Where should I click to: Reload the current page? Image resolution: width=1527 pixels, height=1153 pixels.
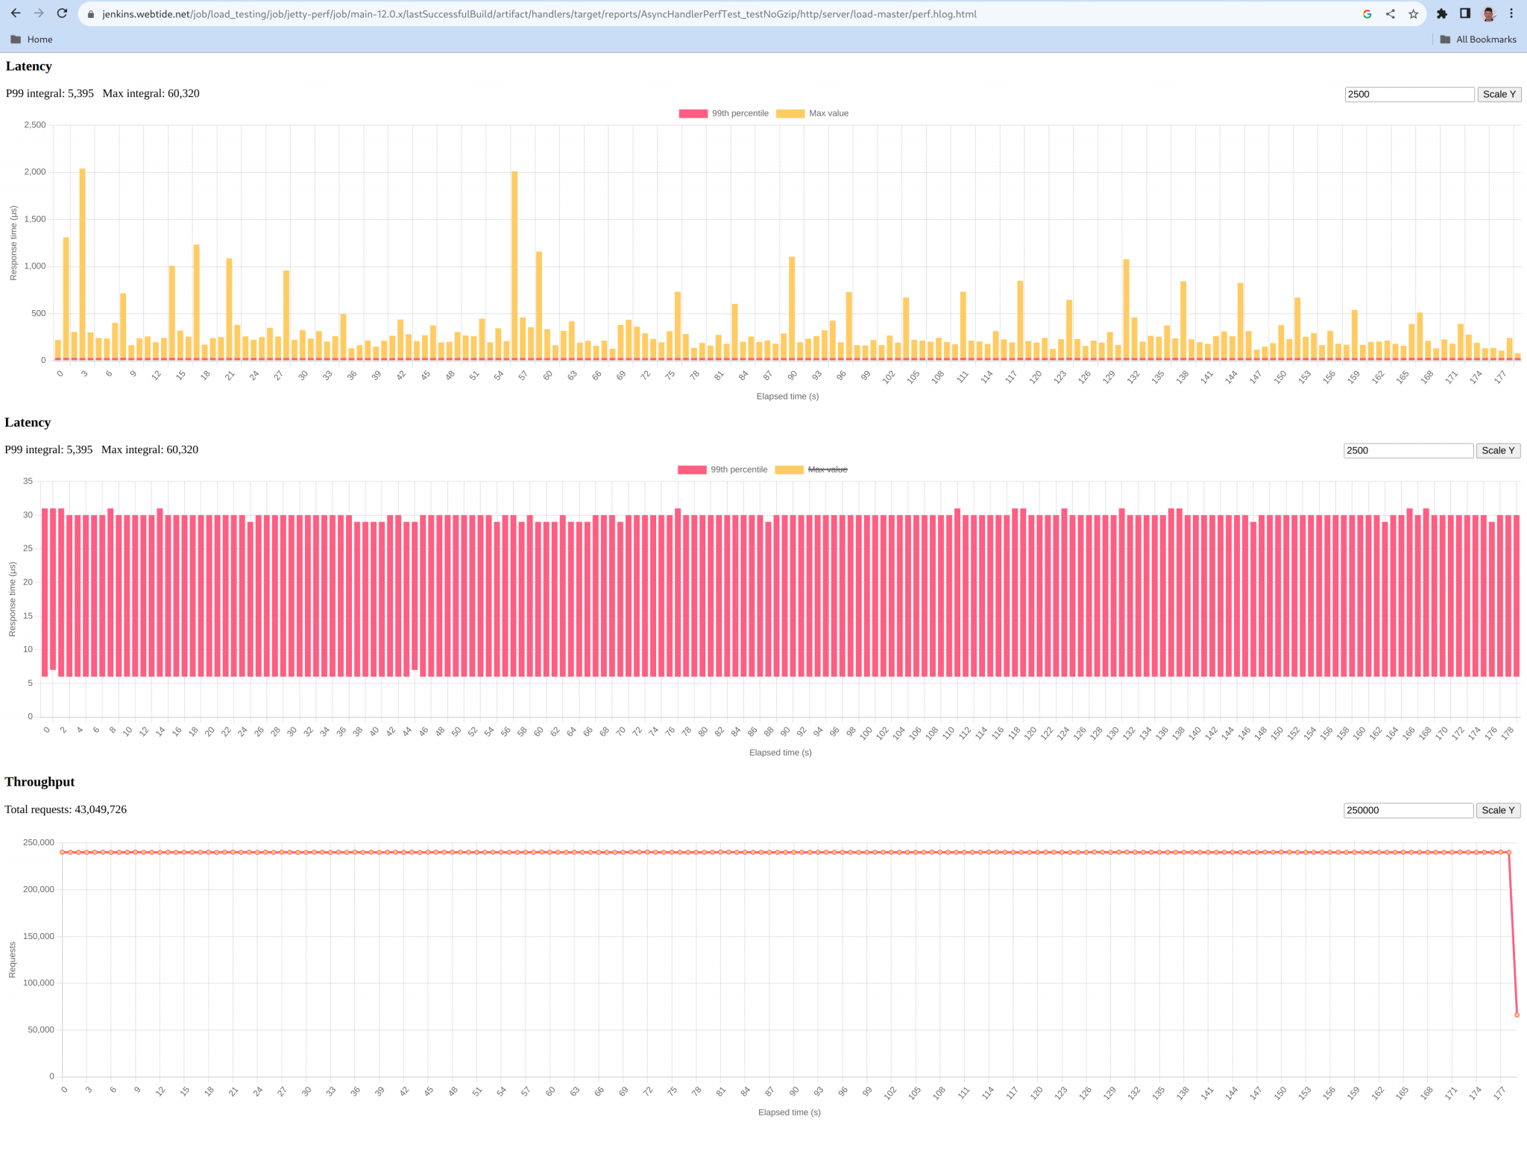63,13
